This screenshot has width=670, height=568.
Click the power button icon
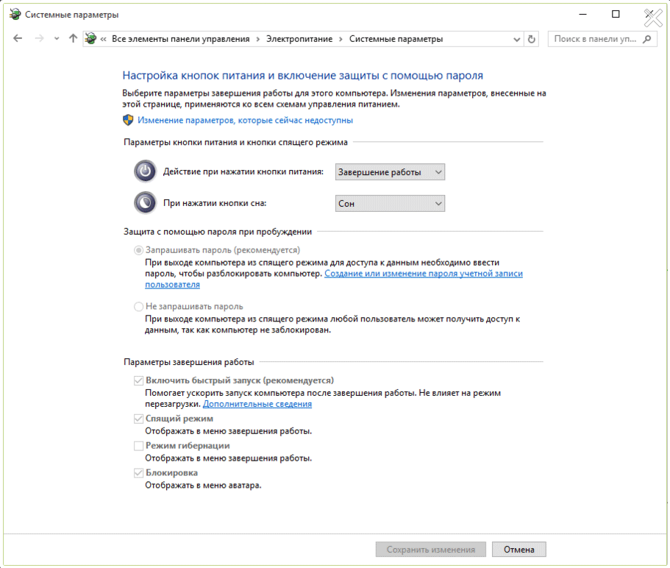pyautogui.click(x=146, y=171)
